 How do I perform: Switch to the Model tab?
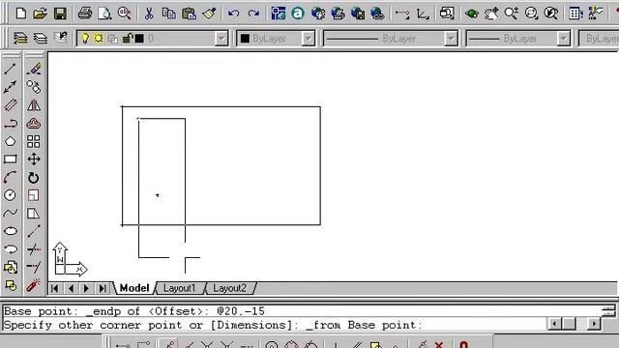click(x=134, y=288)
